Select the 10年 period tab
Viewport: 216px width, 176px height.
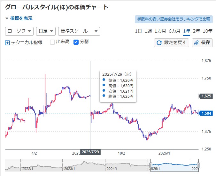coord(208,31)
